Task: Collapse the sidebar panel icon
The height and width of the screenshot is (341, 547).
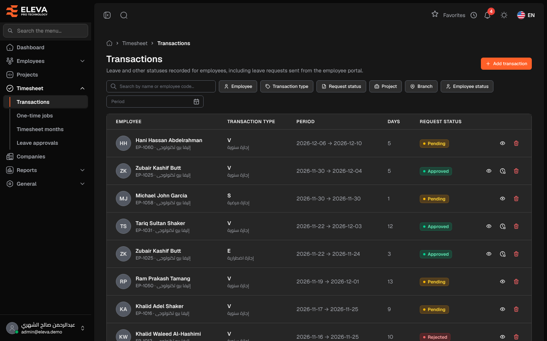Action: coord(107,15)
